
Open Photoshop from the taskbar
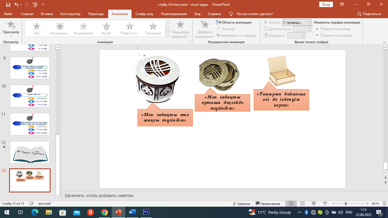[146, 212]
